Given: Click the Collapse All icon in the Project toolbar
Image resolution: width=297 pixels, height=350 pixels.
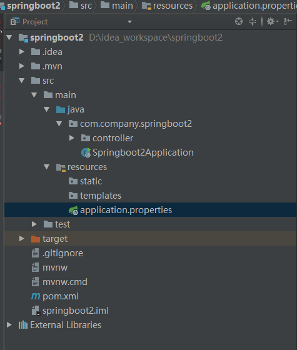Looking at the screenshot, I should [253, 21].
